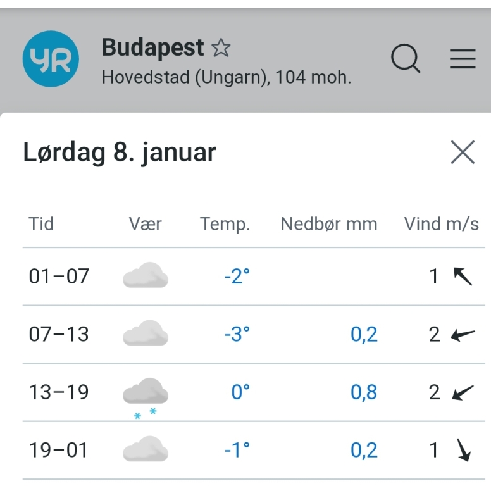491x486 pixels.
Task: Select the cloudy icon for 07–13
Action: point(146,333)
